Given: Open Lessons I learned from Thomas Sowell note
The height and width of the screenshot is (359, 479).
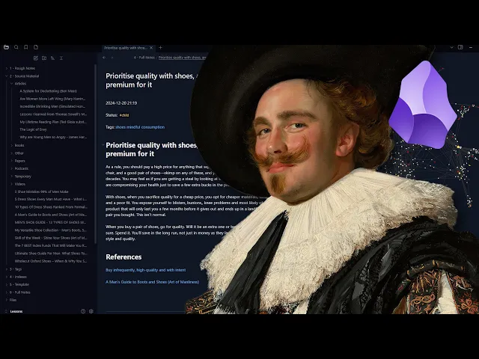Looking at the screenshot, I should pyautogui.click(x=53, y=114).
